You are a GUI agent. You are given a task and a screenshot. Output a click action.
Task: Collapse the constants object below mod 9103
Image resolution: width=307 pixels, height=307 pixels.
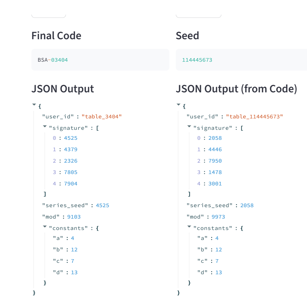coord(45,227)
